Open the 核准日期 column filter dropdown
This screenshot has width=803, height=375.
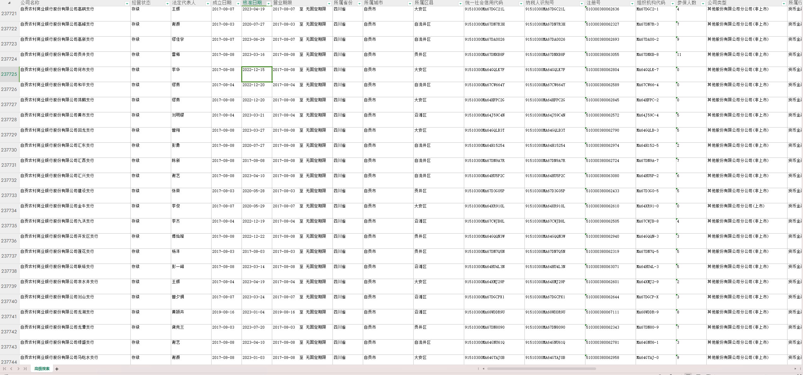268,3
